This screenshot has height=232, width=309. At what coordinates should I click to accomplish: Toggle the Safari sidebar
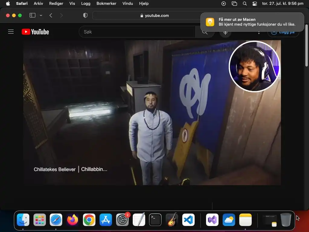coord(32,15)
